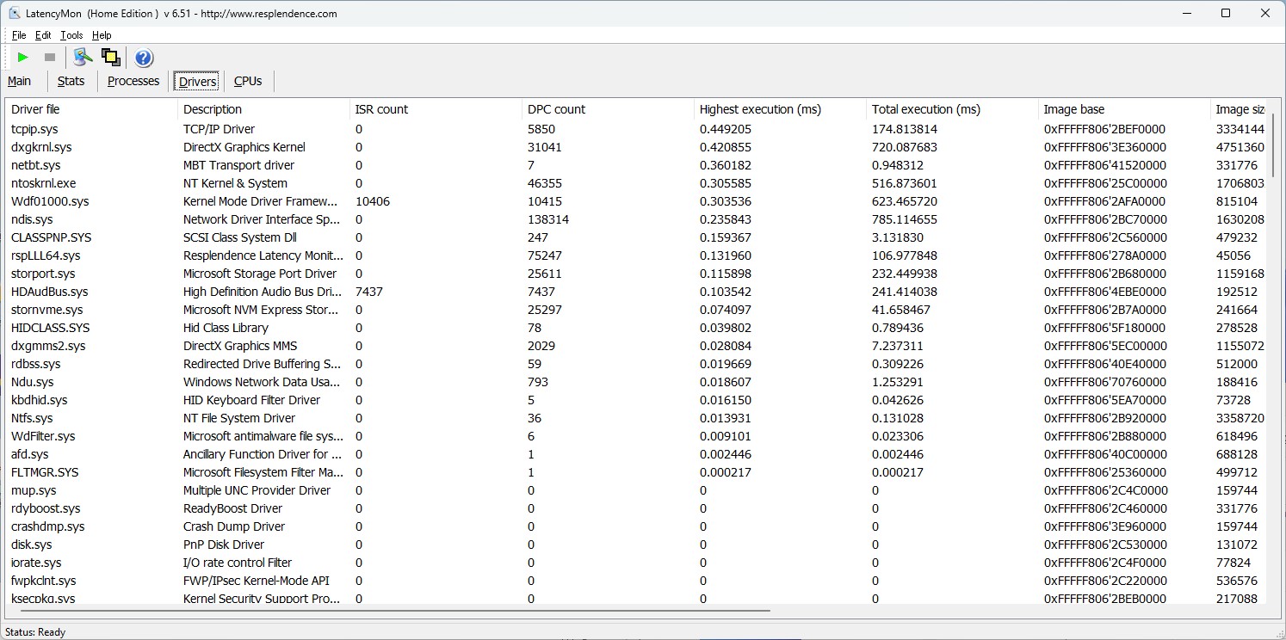
Task: Click DPC count value 138314
Action: (x=550, y=219)
